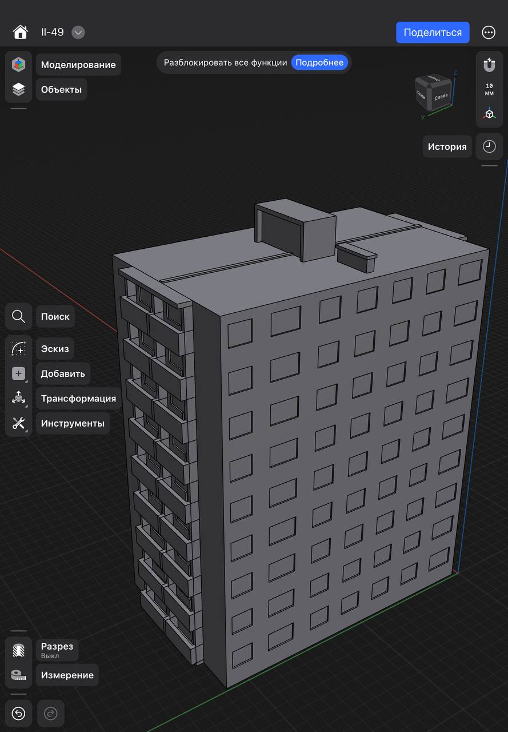Open the Measurement tape icon
Screen dimensions: 508x732
coord(18,675)
